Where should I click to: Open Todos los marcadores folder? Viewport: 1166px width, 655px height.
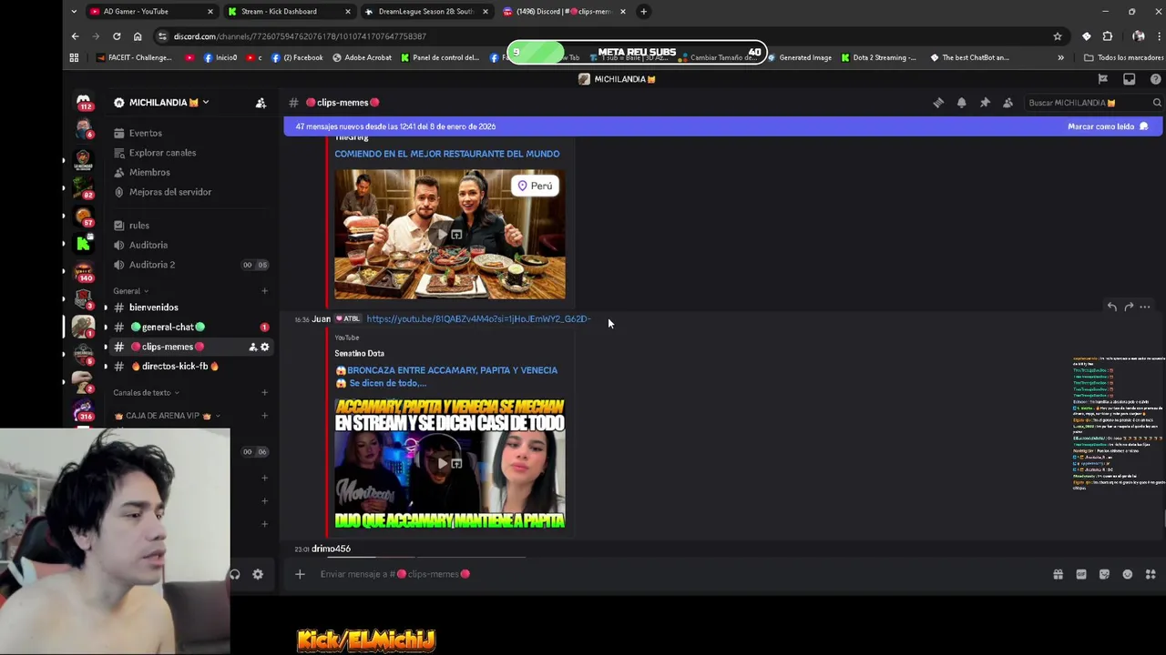1123,57
